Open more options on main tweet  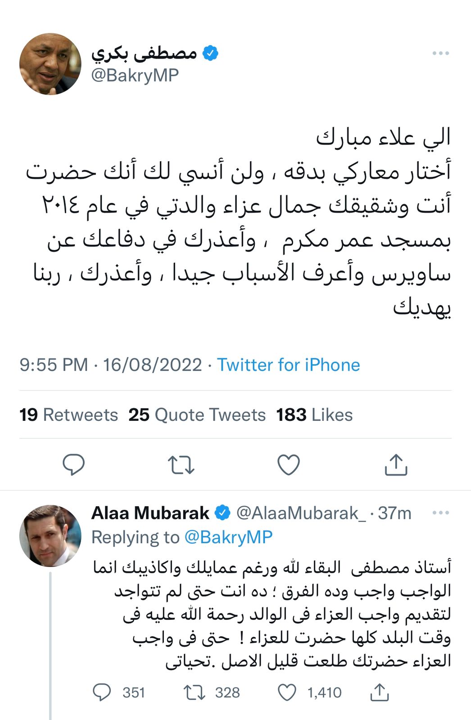[x=440, y=54]
